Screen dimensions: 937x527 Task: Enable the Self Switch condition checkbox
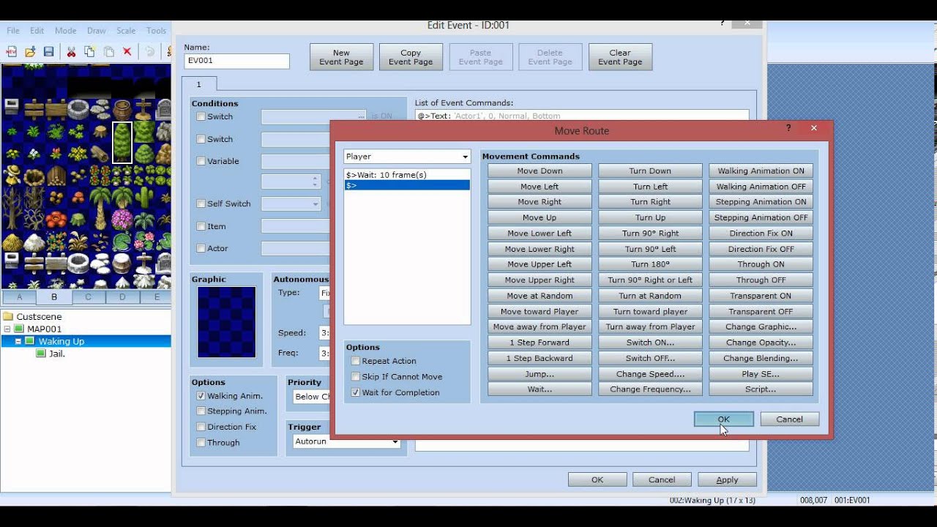(x=201, y=203)
